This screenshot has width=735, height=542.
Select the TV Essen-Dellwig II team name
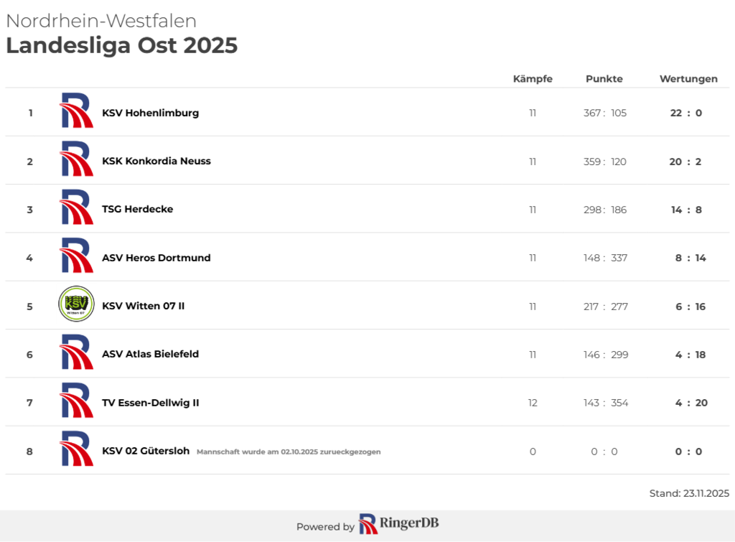pyautogui.click(x=151, y=403)
